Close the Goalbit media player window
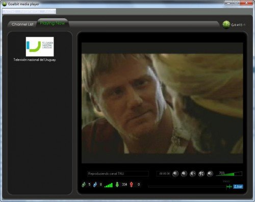 tap(246, 3)
